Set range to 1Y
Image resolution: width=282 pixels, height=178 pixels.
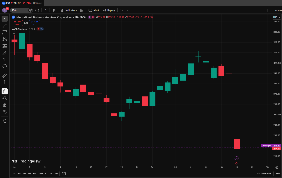click(x=46, y=174)
